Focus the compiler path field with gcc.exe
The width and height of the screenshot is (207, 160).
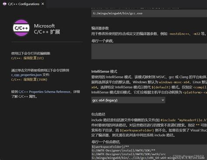tap(149, 13)
